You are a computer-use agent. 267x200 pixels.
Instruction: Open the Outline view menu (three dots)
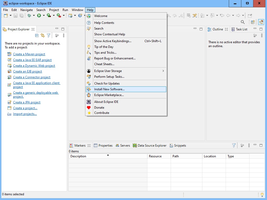pos(262,35)
